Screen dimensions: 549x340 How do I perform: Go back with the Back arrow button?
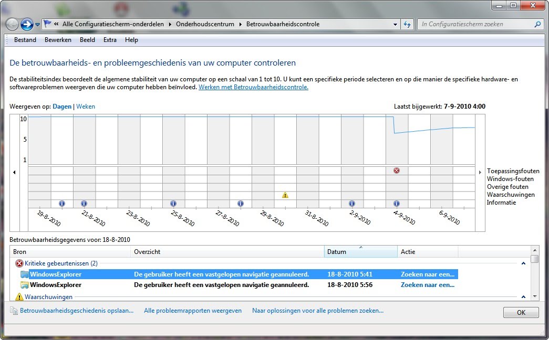pyautogui.click(x=12, y=24)
